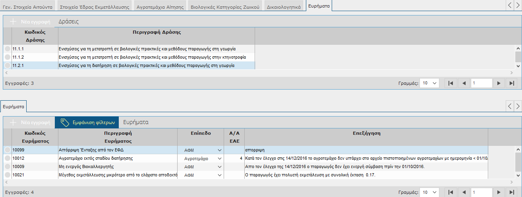Switch to Δικαιολογητικά tab

click(283, 7)
